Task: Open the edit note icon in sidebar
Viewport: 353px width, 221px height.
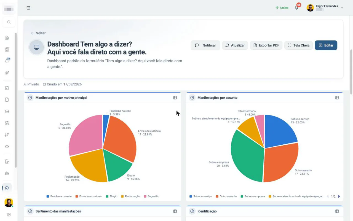Action: pos(7,161)
